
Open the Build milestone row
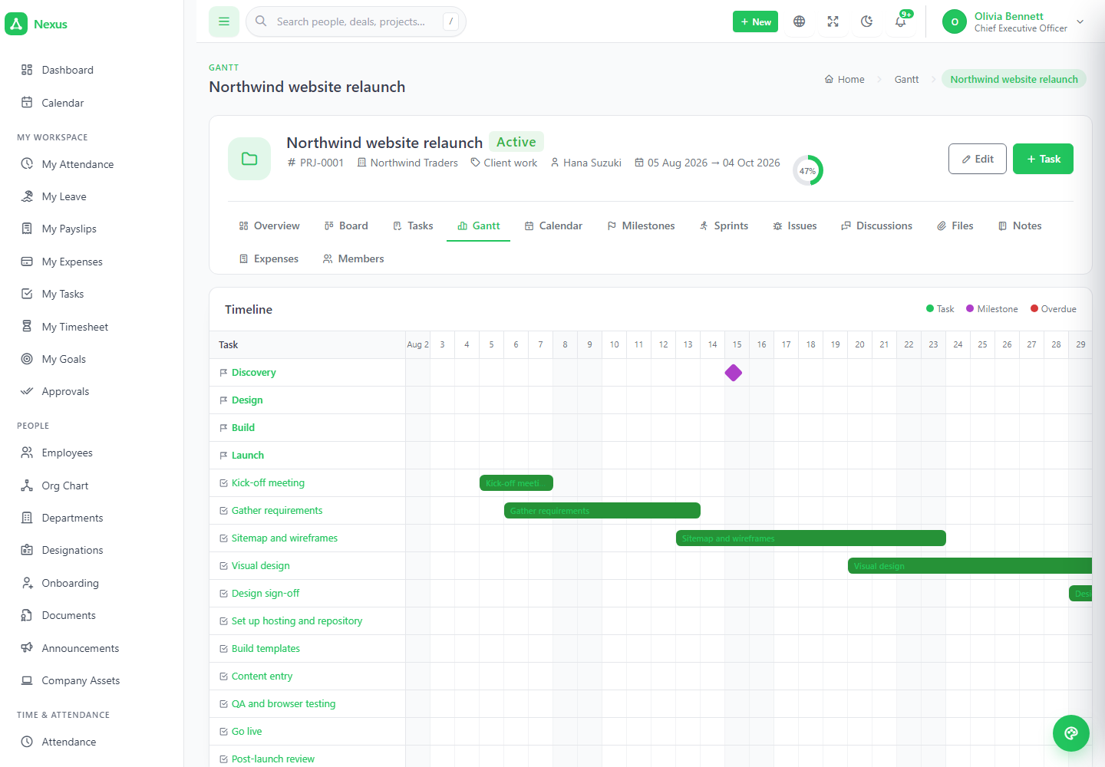pyautogui.click(x=242, y=428)
